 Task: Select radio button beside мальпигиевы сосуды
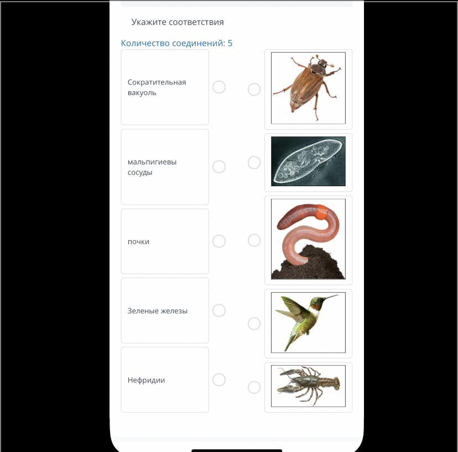tap(219, 167)
